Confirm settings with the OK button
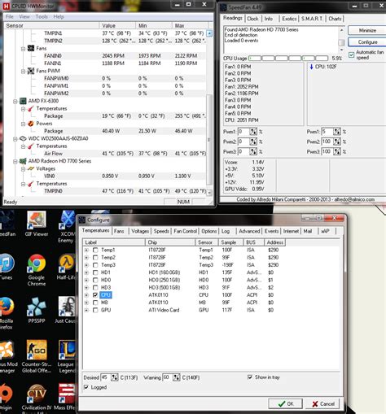This screenshot has width=386, height=414. point(285,403)
